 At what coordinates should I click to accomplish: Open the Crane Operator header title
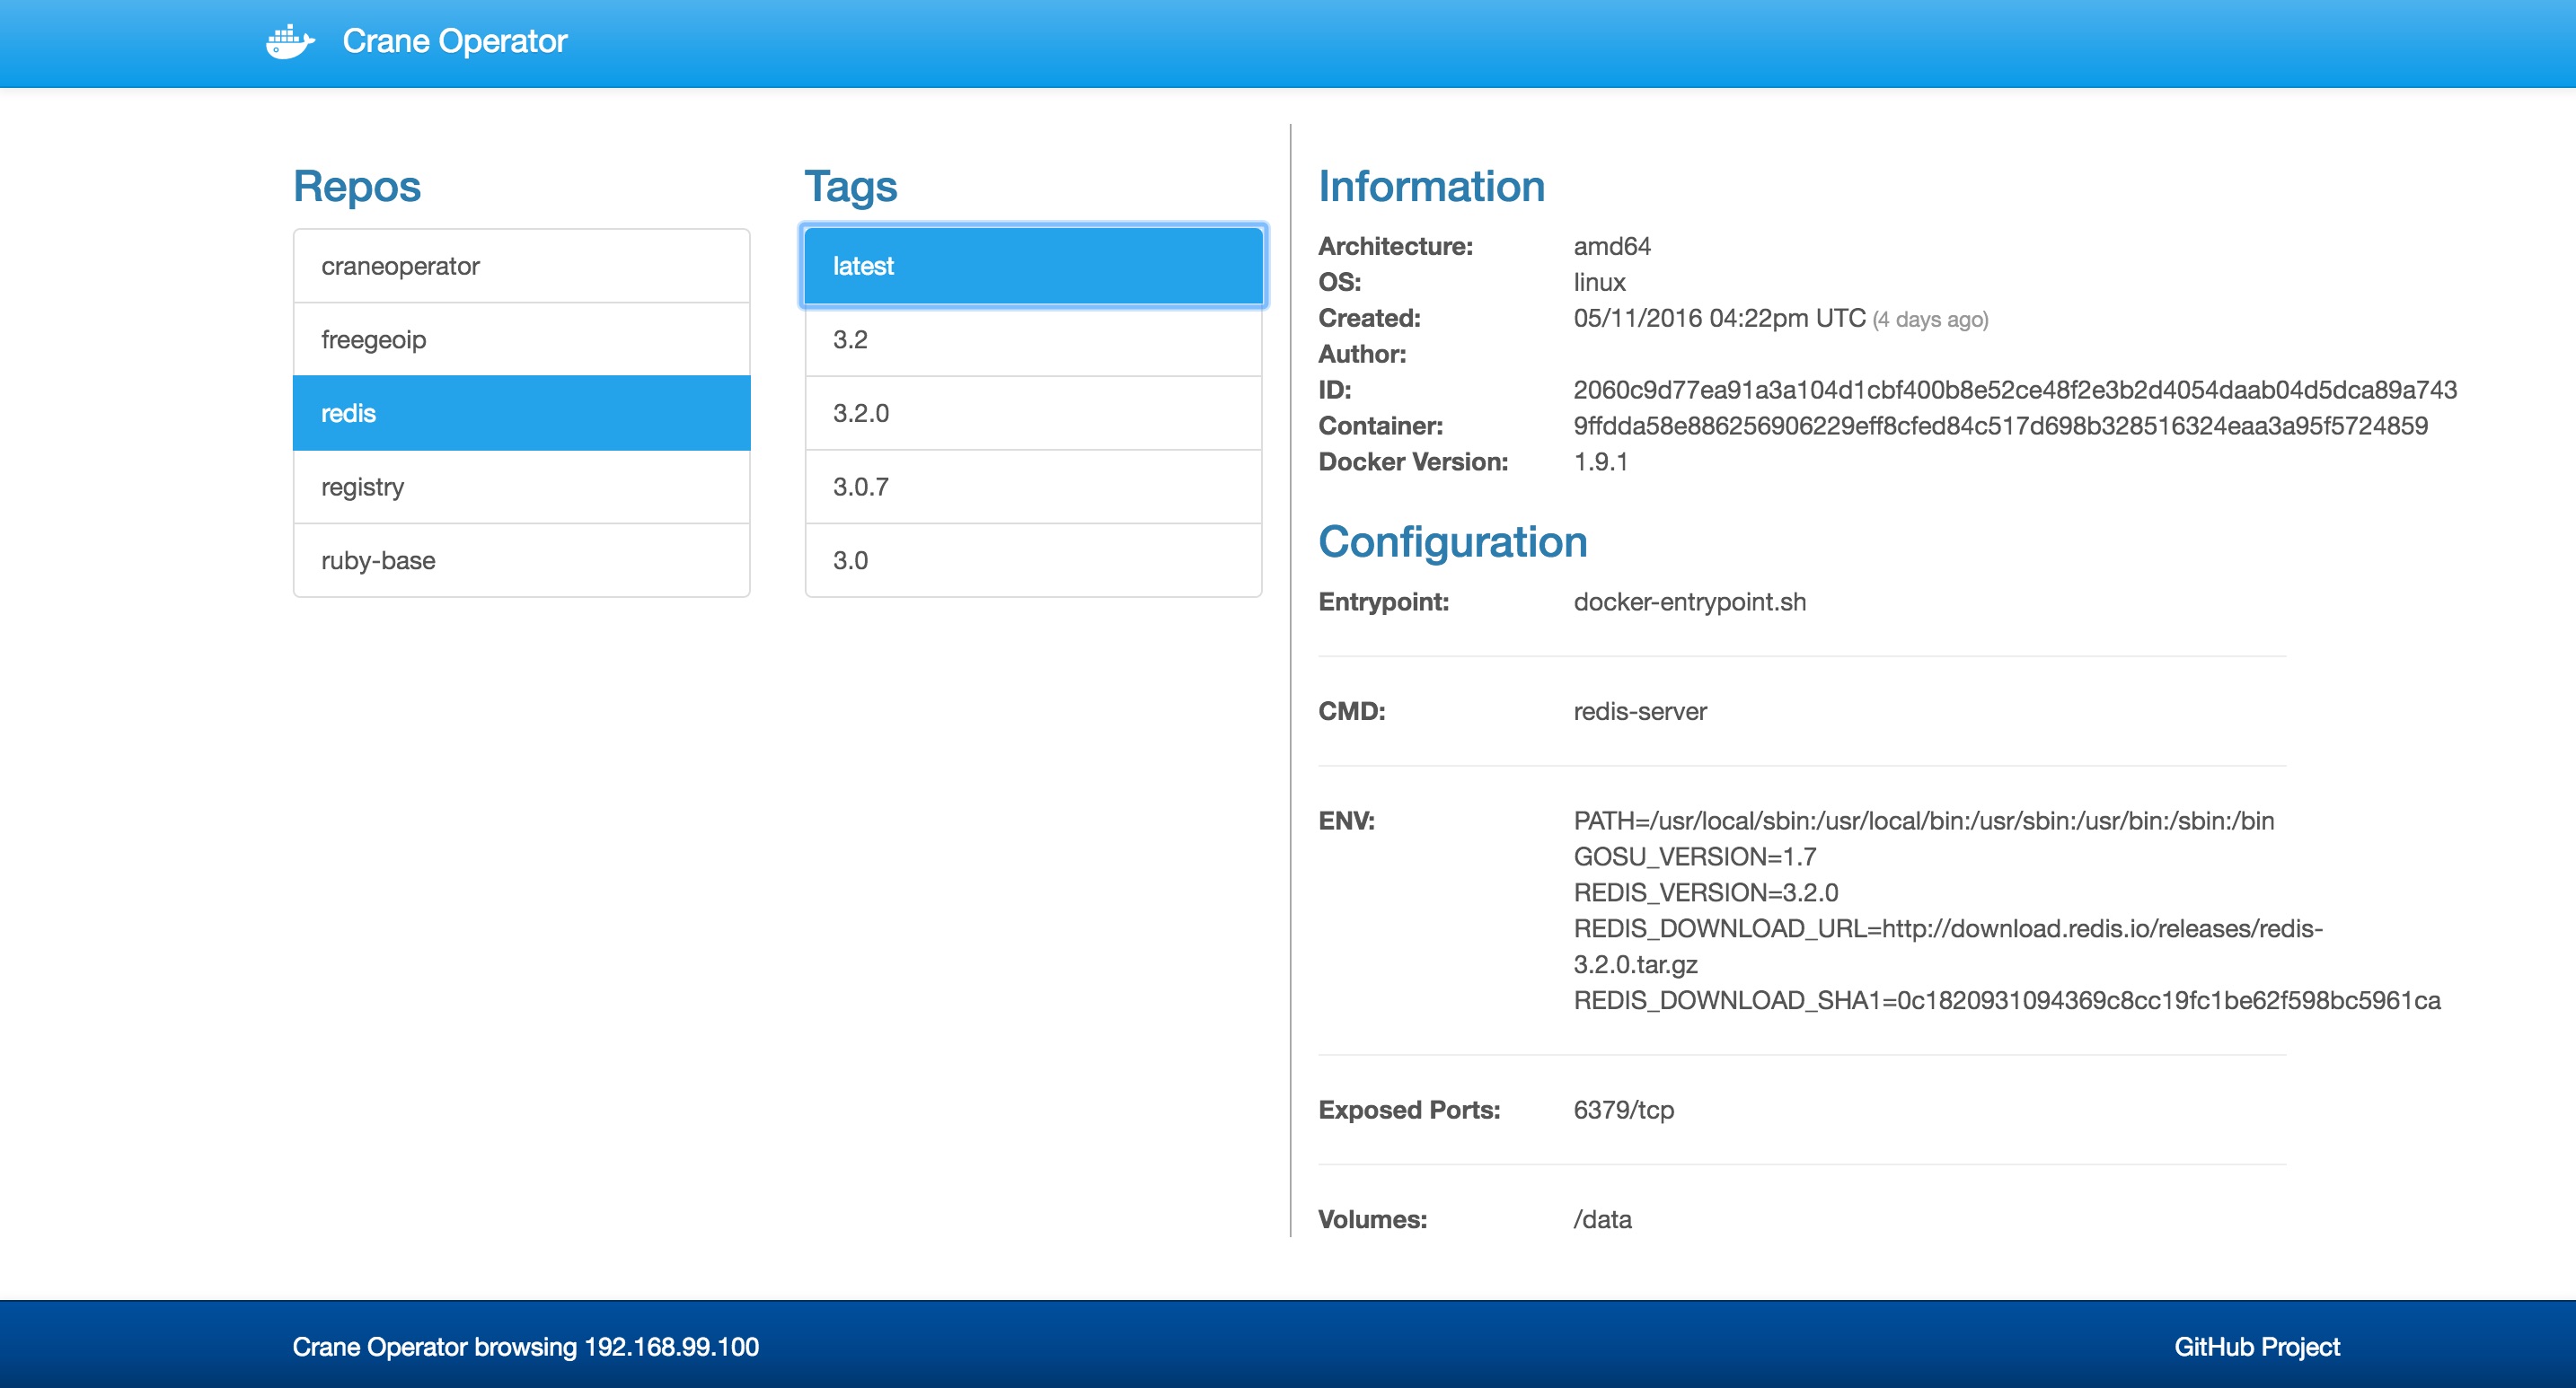pyautogui.click(x=454, y=42)
